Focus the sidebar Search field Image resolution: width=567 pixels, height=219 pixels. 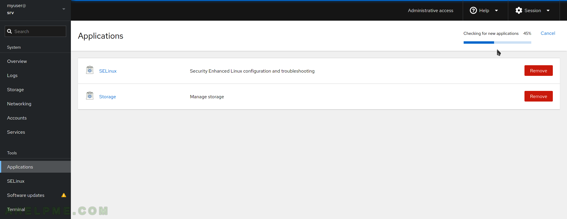point(35,31)
